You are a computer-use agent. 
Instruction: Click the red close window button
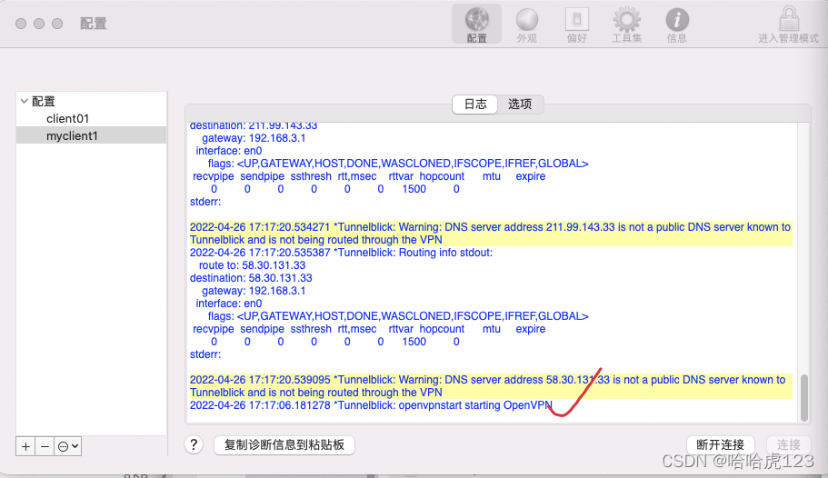point(21,24)
